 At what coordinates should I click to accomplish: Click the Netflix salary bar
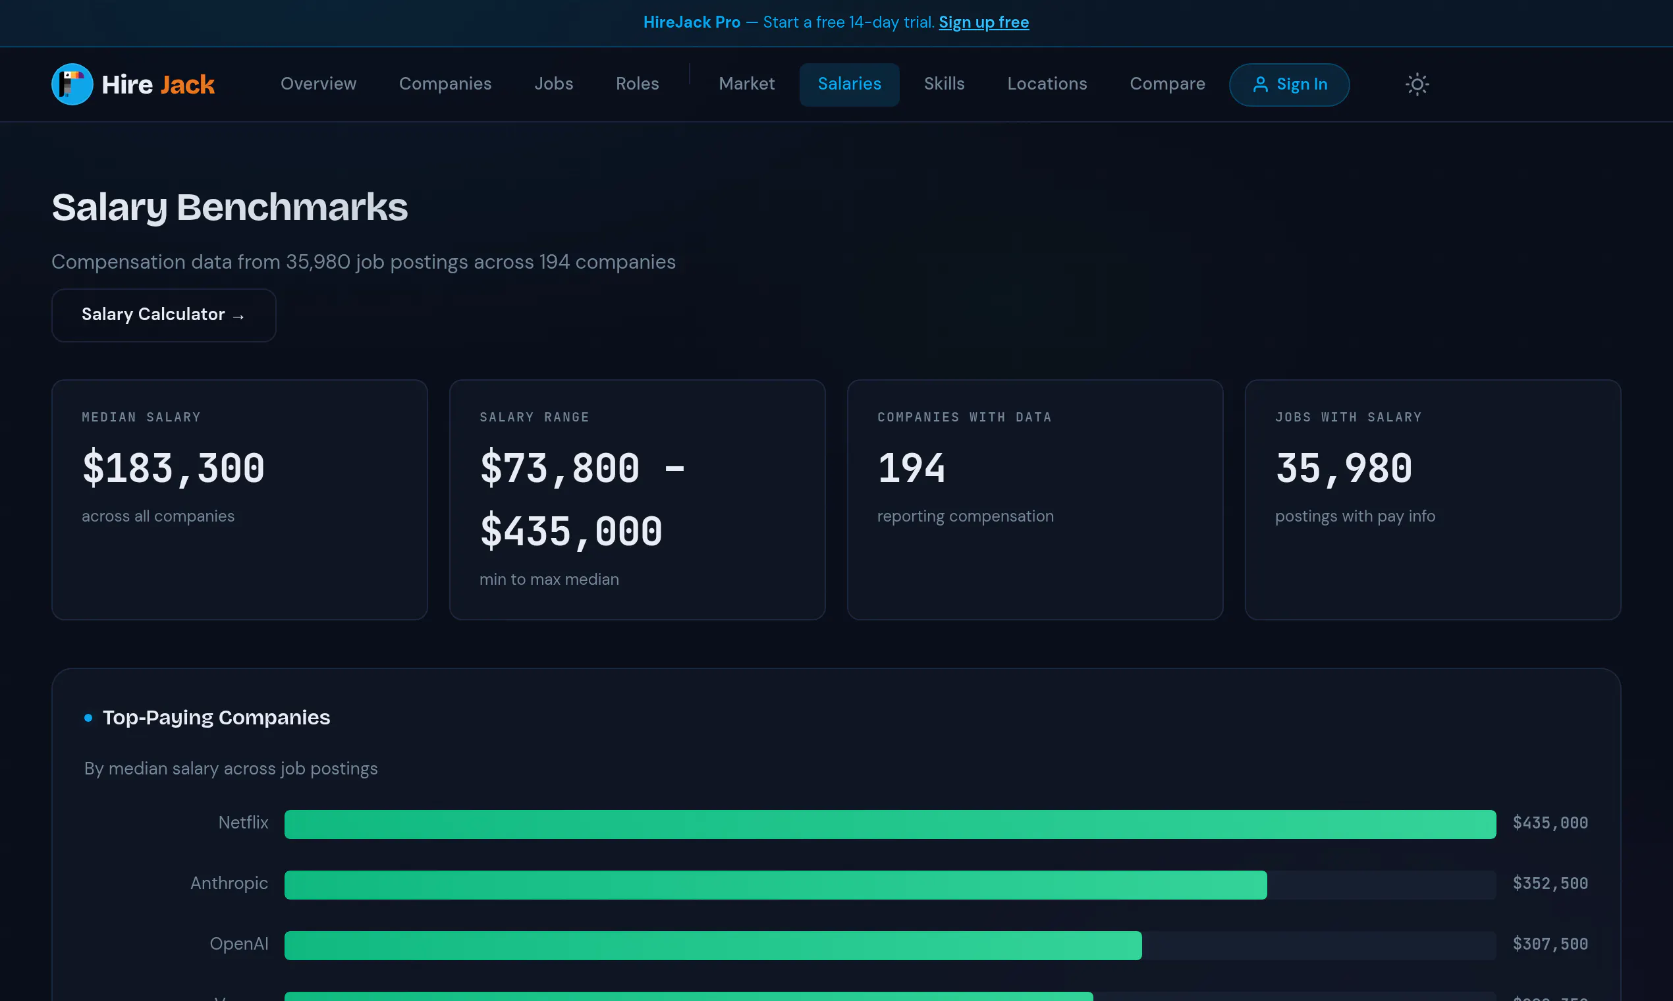[x=890, y=824]
